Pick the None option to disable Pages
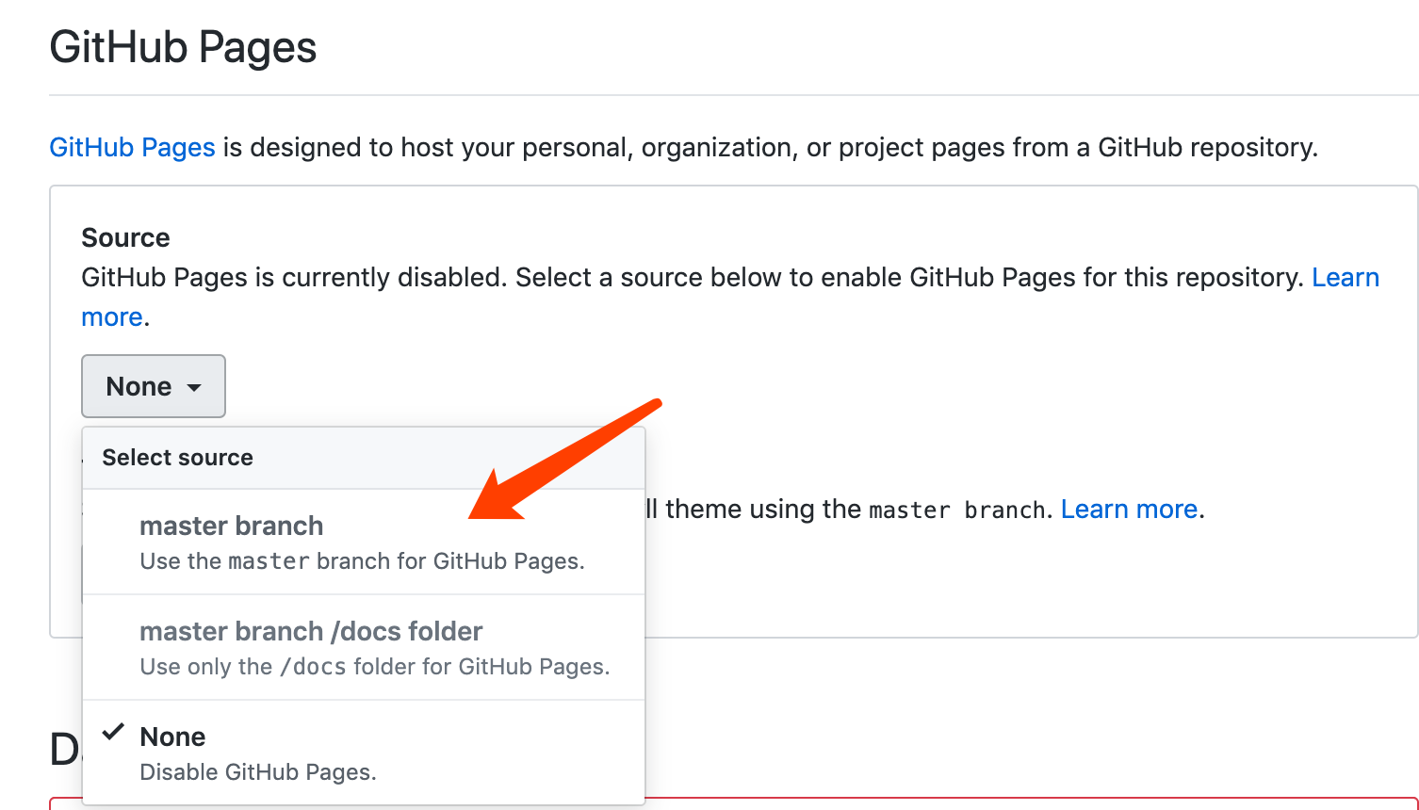The height and width of the screenshot is (810, 1419). point(172,737)
